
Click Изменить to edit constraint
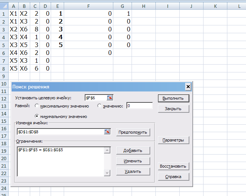(x=133, y=161)
